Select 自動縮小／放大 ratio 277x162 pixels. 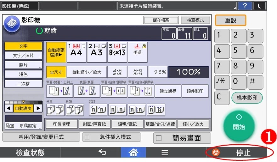point(87,72)
